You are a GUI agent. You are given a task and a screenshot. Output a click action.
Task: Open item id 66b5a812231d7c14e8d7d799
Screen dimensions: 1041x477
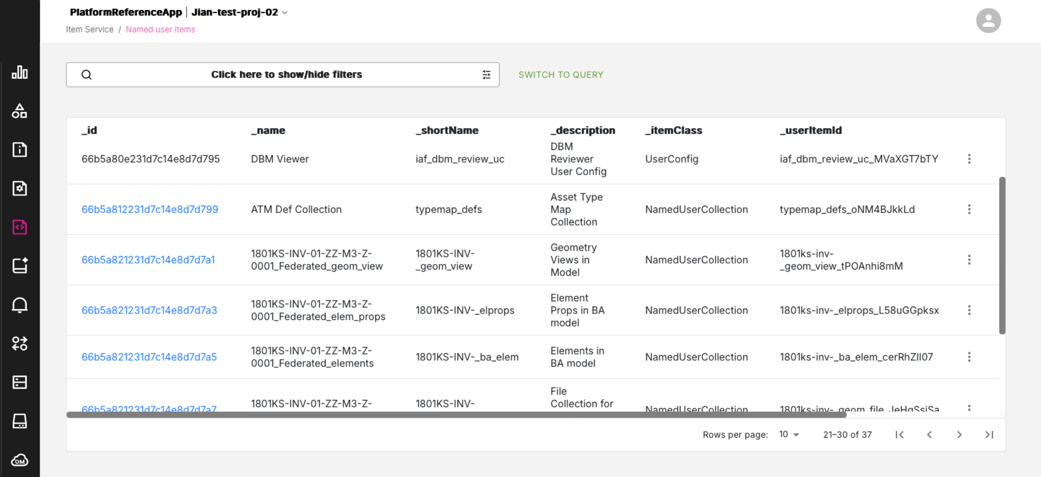point(150,209)
